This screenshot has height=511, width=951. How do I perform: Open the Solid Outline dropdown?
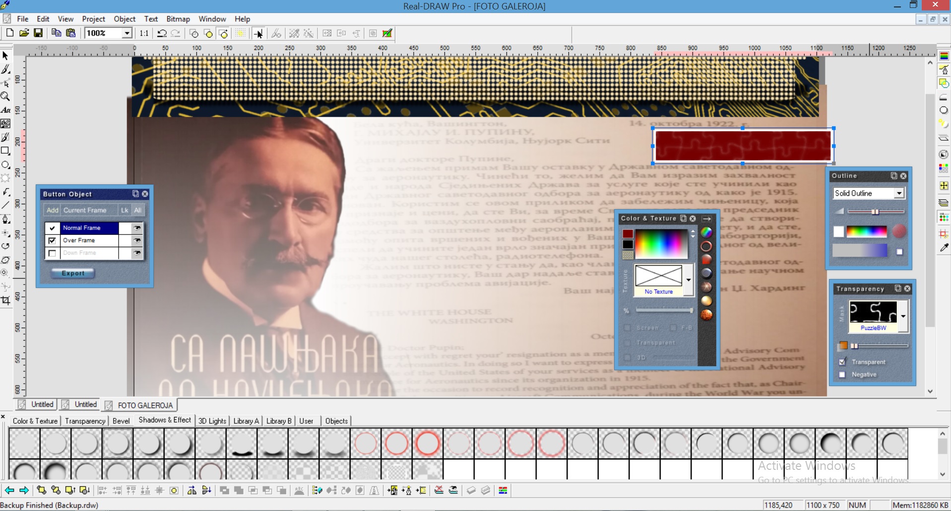(x=898, y=193)
